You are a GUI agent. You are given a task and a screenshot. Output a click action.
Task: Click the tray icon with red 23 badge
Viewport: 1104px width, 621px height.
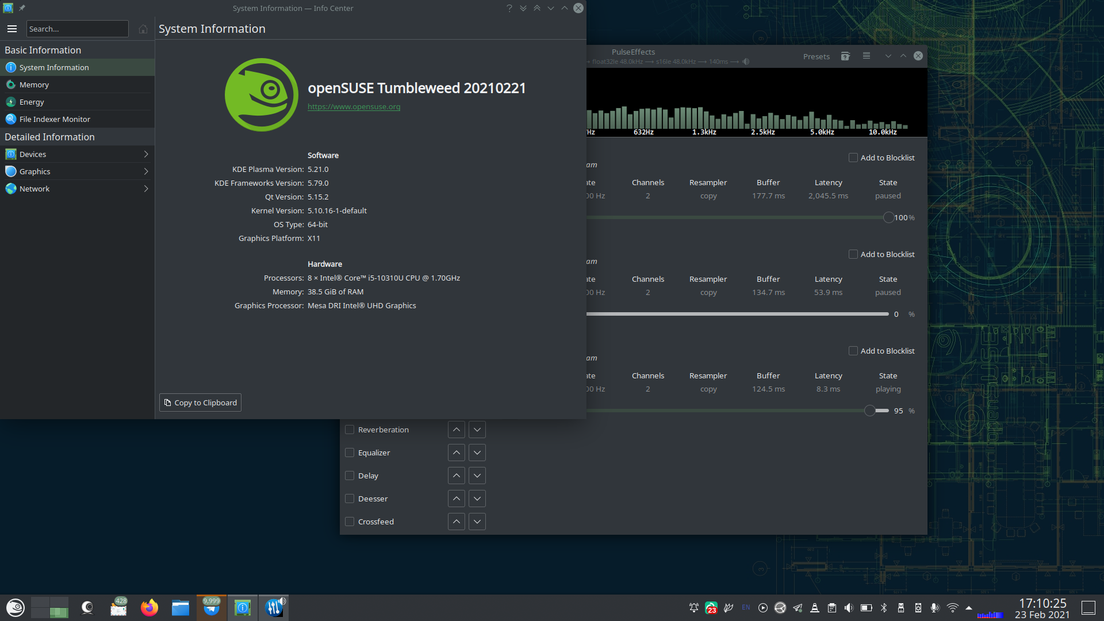(711, 608)
